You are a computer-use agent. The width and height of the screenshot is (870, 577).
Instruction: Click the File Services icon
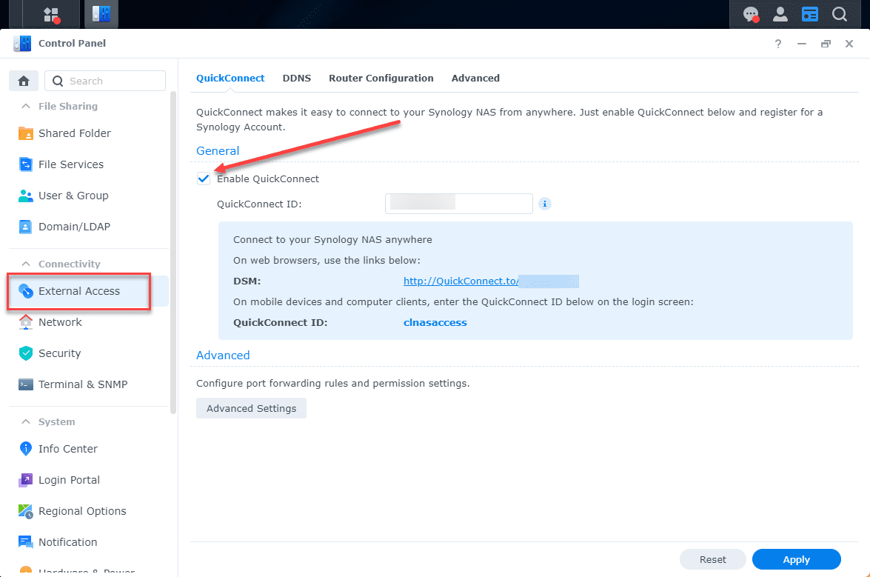[x=25, y=164]
